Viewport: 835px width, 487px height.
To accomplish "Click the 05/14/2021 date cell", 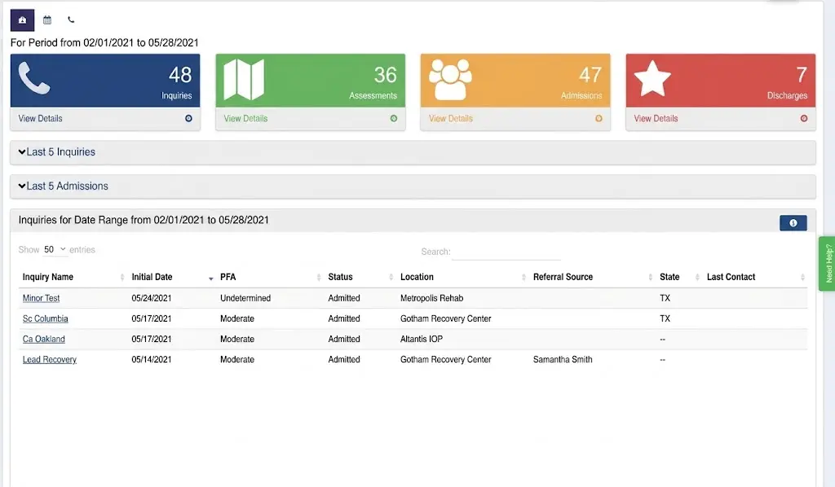I will coord(152,359).
